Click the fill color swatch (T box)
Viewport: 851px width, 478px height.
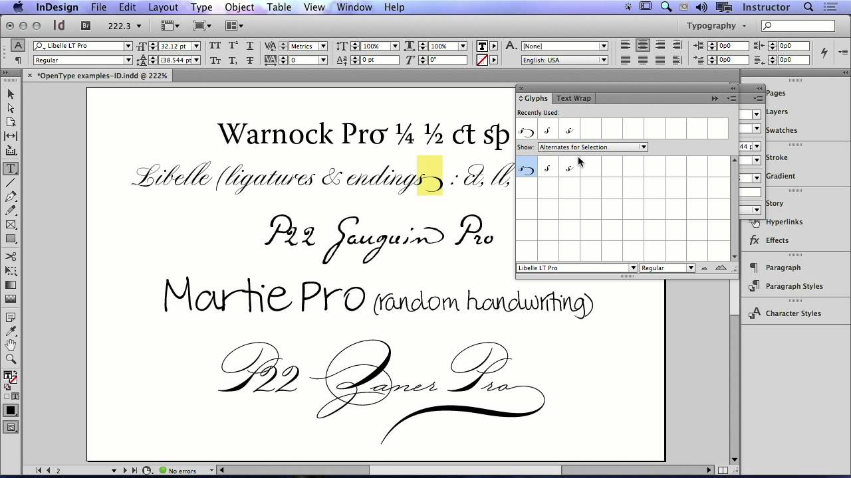[482, 46]
